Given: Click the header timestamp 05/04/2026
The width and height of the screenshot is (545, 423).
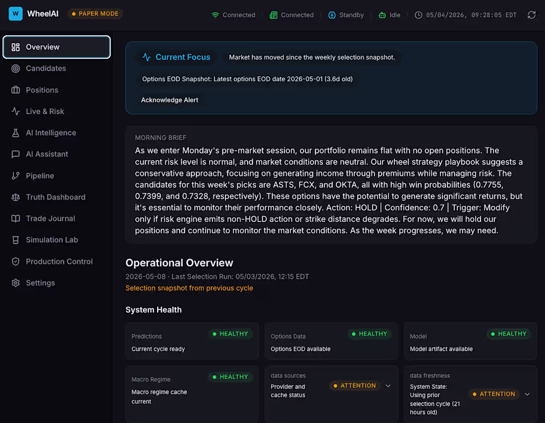Looking at the screenshot, I should (x=471, y=15).
